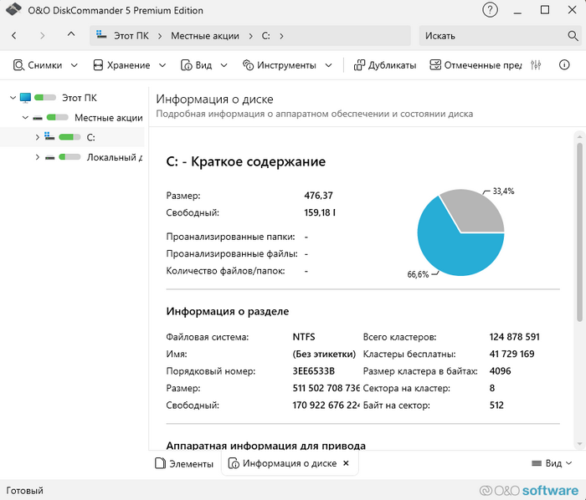
Task: Click the search magnifier icon
Action: (573, 35)
